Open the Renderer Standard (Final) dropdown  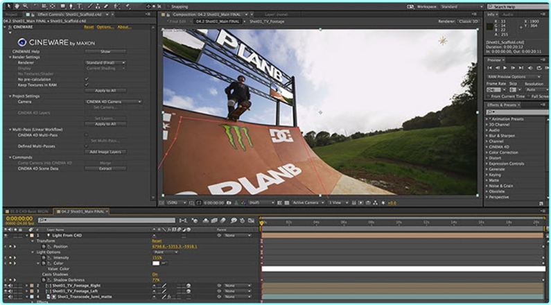coord(105,62)
